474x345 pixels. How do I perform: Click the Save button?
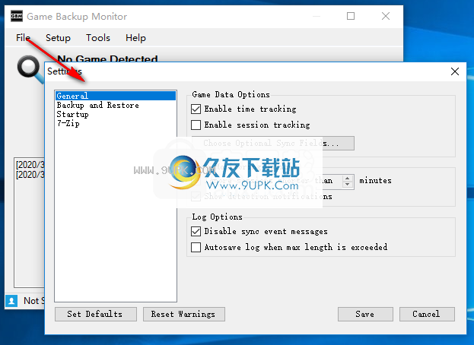(x=365, y=314)
